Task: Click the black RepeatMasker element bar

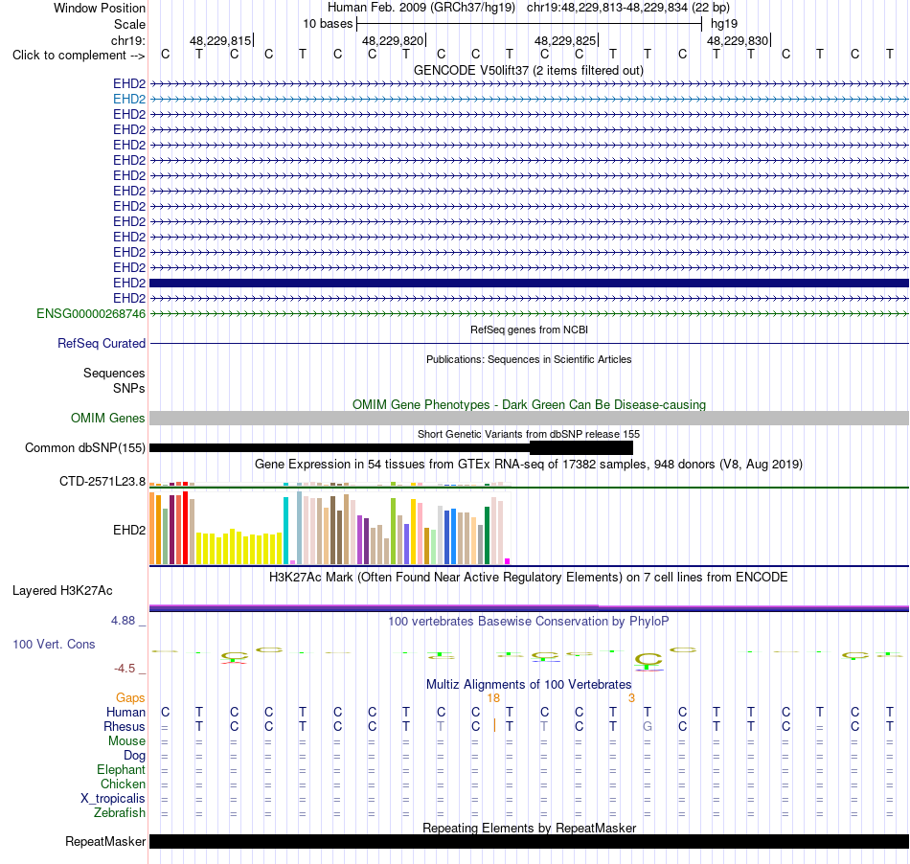Action: 529,841
